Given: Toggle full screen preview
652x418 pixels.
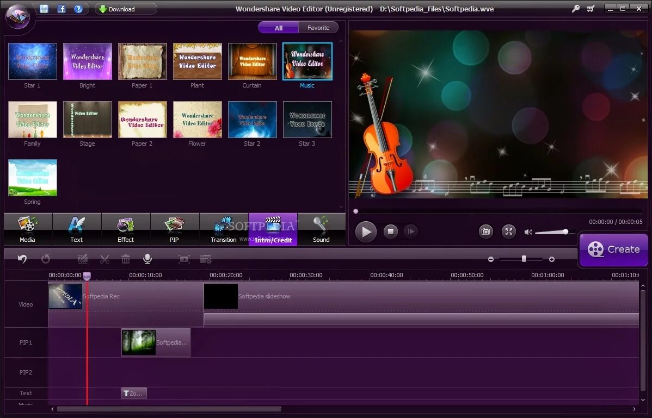Looking at the screenshot, I should (508, 232).
